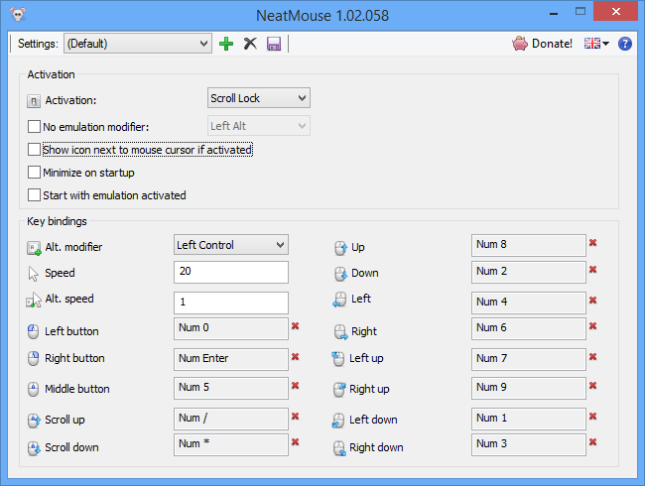This screenshot has width=645, height=486.
Task: Clear the Right direction key binding
Action: (x=592, y=326)
